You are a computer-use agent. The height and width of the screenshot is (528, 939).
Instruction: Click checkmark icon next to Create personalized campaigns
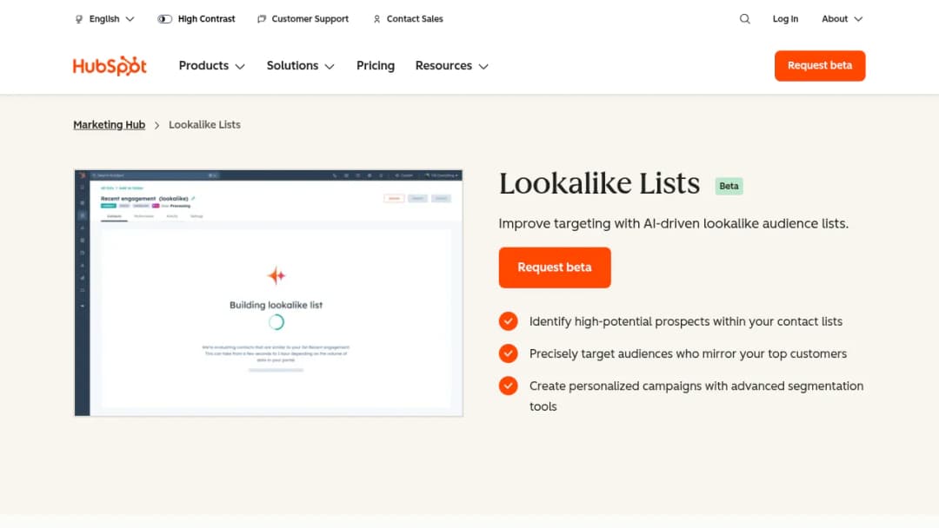tap(509, 386)
